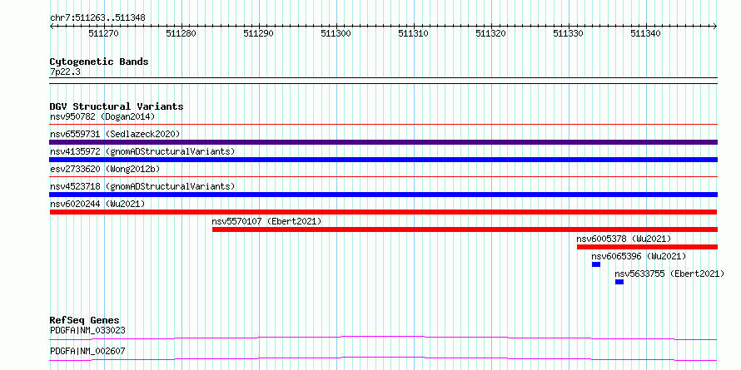Open transcript PDGFA|NM_002607 label
Viewport: 741px width, 370px height.
point(88,351)
